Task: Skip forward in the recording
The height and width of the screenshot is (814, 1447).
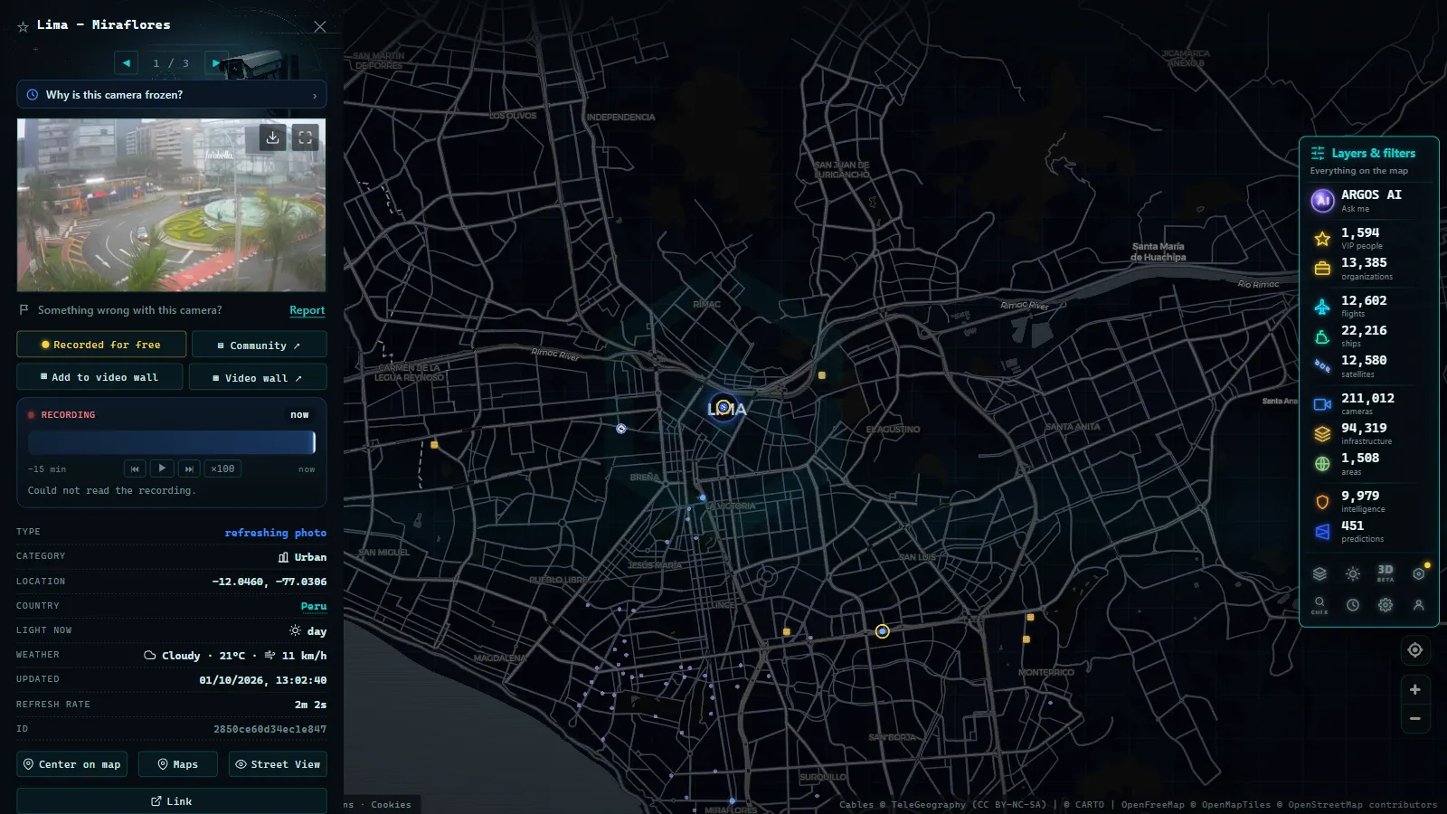Action: pos(189,469)
